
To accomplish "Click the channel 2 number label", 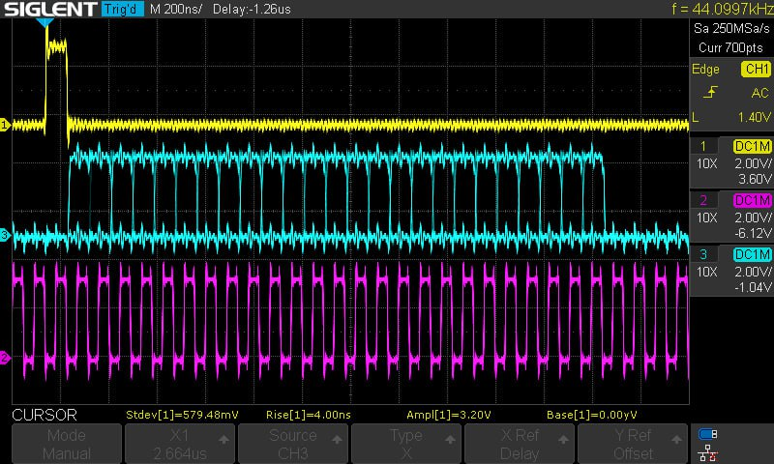I will [x=703, y=200].
